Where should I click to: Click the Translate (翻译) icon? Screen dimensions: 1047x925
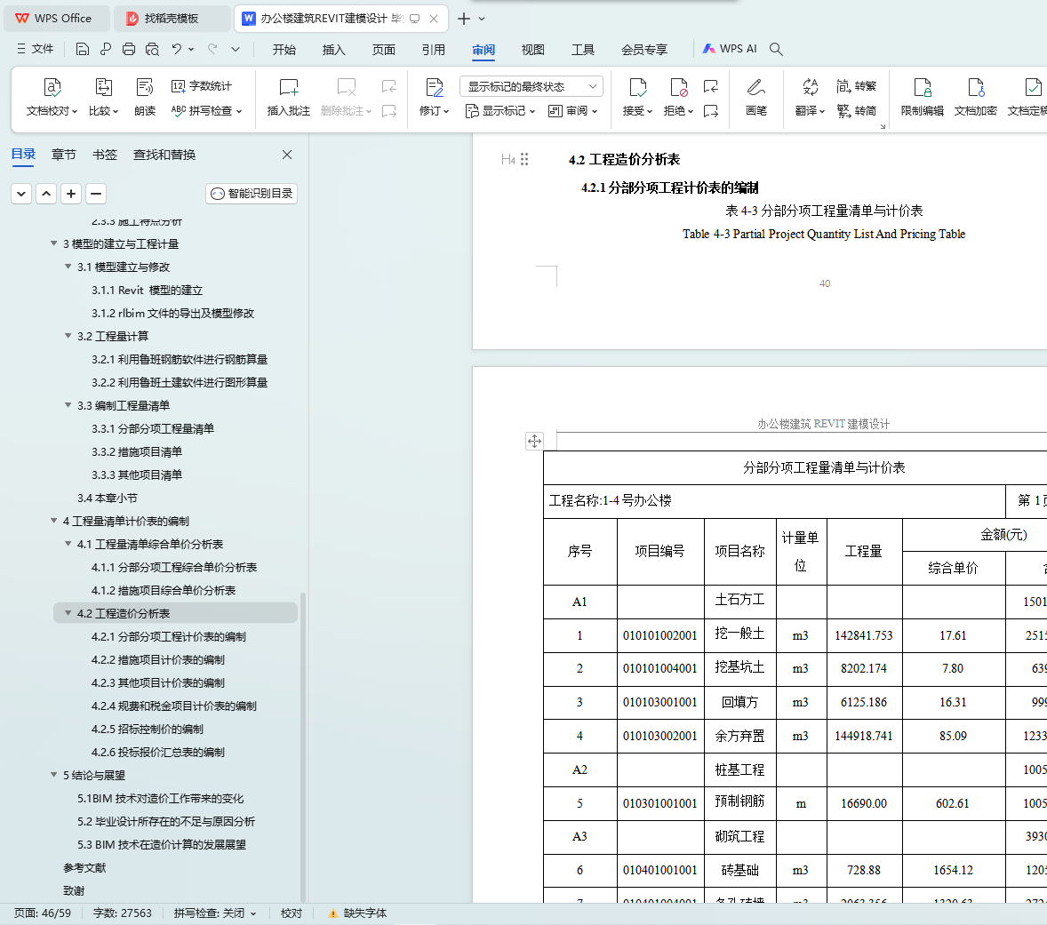pyautogui.click(x=810, y=87)
